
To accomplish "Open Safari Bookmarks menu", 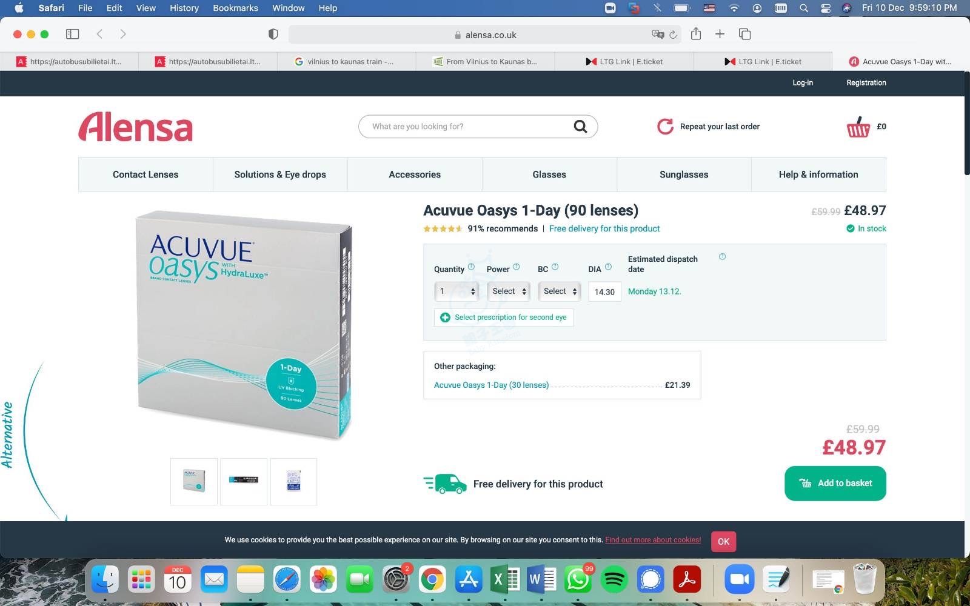I will pyautogui.click(x=235, y=8).
